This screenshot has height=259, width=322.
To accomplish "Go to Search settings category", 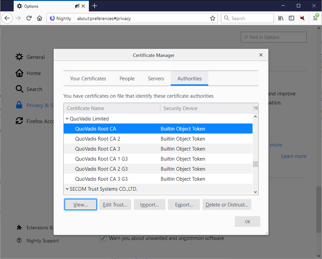I will coord(29,89).
